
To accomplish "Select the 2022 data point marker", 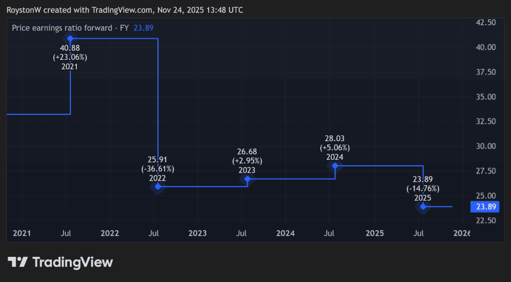I will 158,187.
